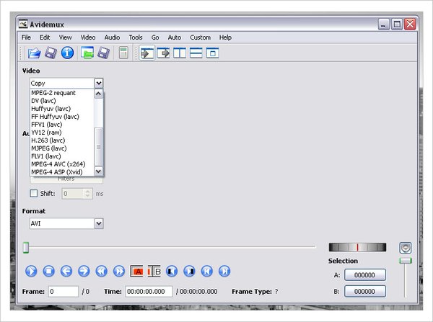
Task: Click the Selection B 000000 button
Action: point(364,291)
